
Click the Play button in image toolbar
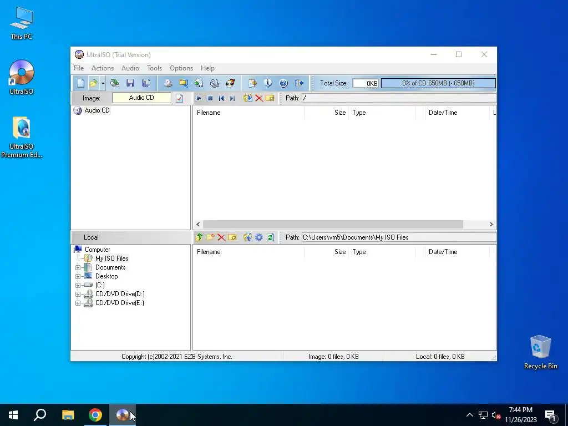pyautogui.click(x=199, y=98)
